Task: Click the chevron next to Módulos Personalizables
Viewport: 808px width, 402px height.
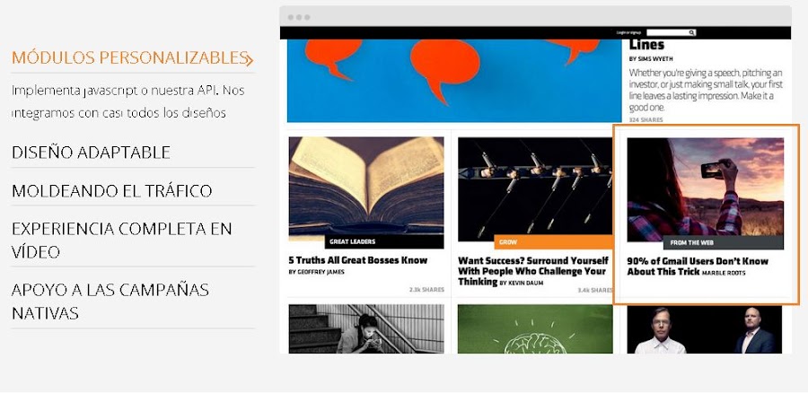Action: click(x=250, y=60)
